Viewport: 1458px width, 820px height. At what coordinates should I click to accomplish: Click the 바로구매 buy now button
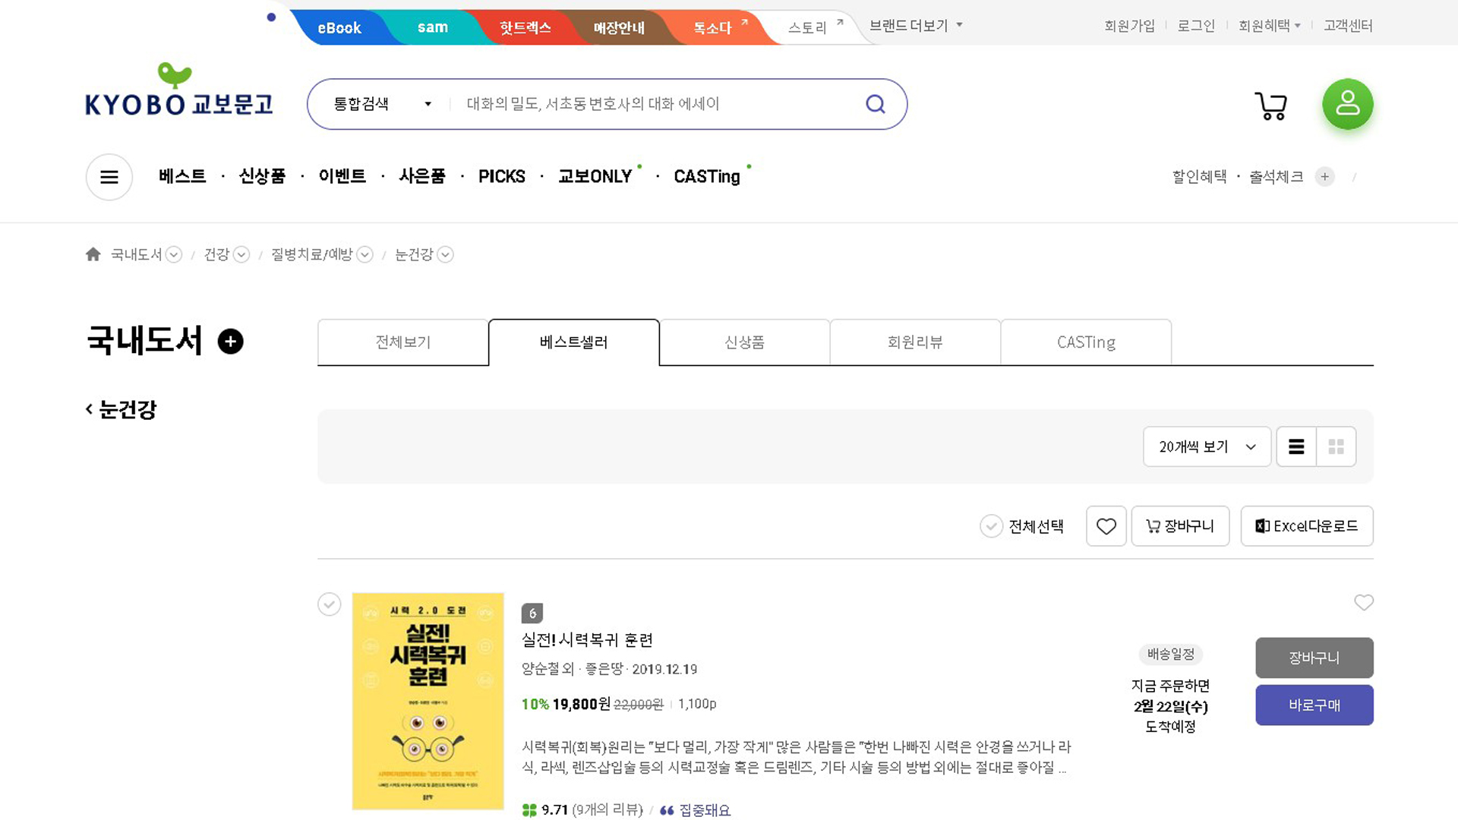click(1314, 705)
